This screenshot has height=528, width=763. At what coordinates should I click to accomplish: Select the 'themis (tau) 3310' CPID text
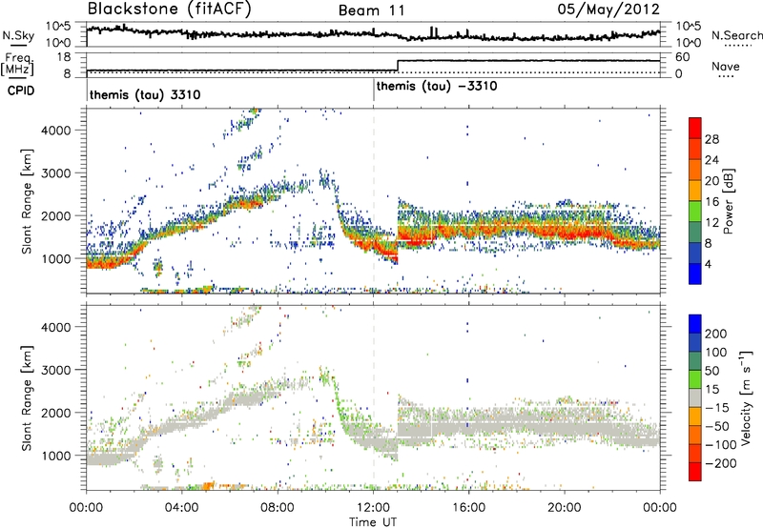point(145,94)
